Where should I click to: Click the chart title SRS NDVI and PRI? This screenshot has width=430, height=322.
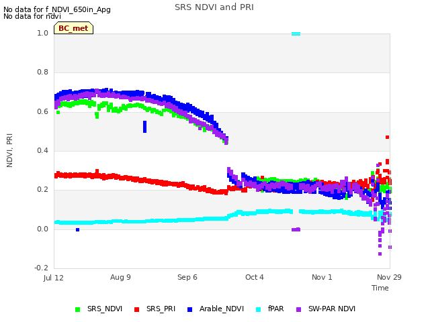(x=214, y=7)
